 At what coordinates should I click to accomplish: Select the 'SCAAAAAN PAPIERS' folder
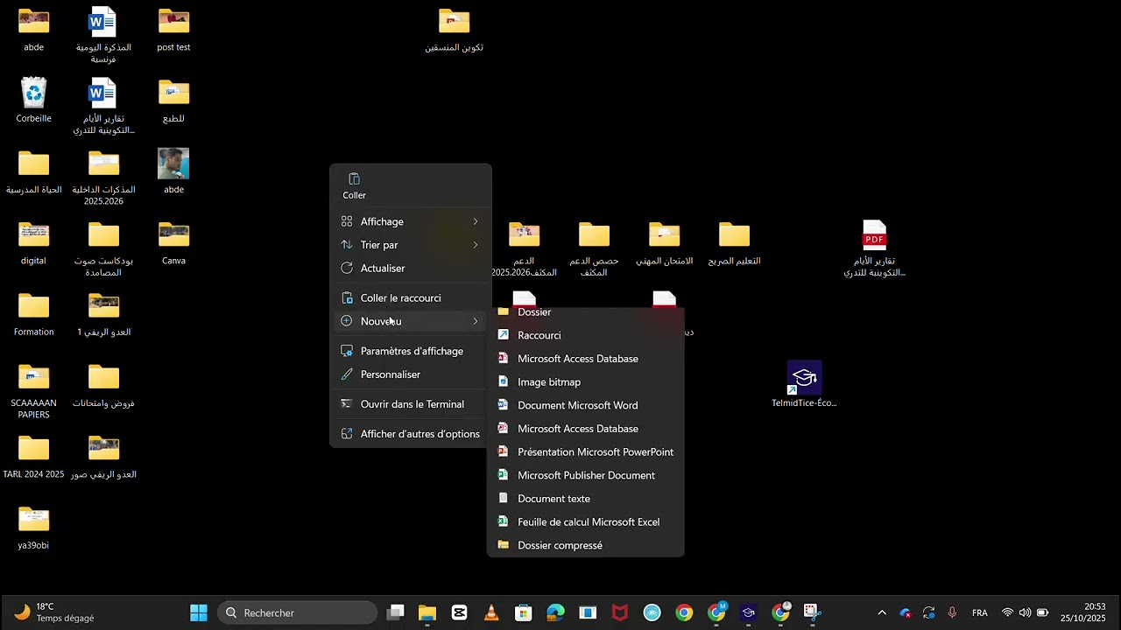click(x=33, y=377)
